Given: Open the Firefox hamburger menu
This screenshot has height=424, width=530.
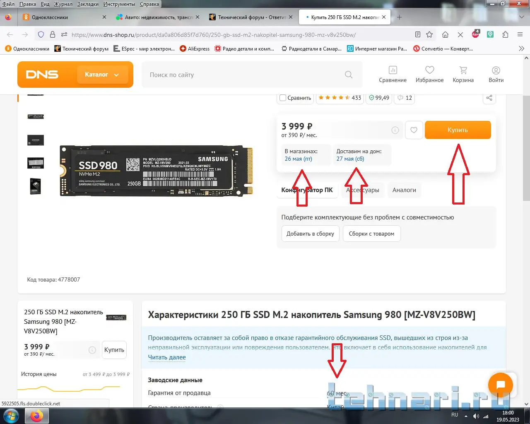Looking at the screenshot, I should coord(520,35).
